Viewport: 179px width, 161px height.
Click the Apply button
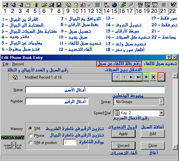(123, 134)
